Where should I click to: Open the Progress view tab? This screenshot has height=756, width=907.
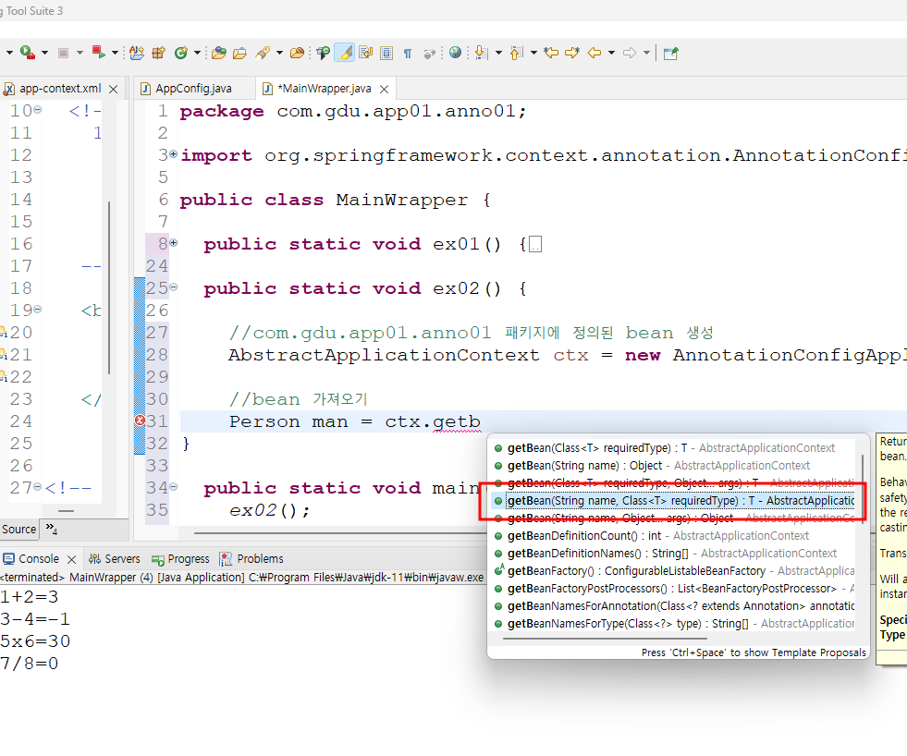(x=180, y=559)
